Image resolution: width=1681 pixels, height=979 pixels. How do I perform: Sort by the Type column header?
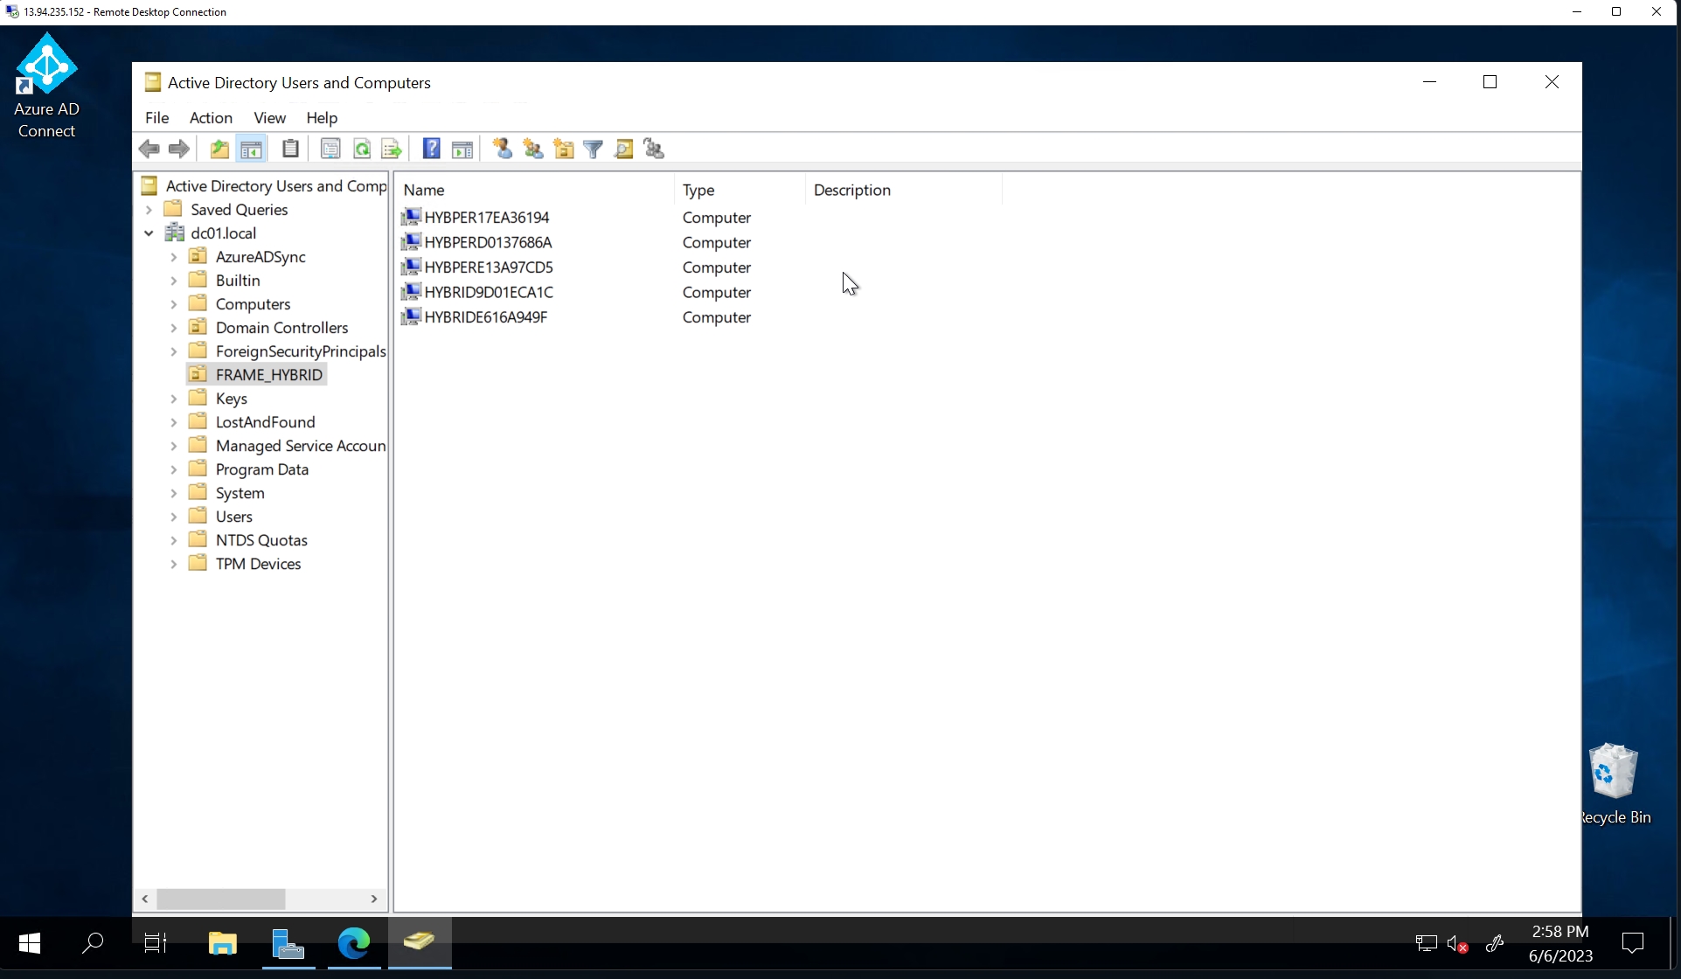pyautogui.click(x=740, y=190)
